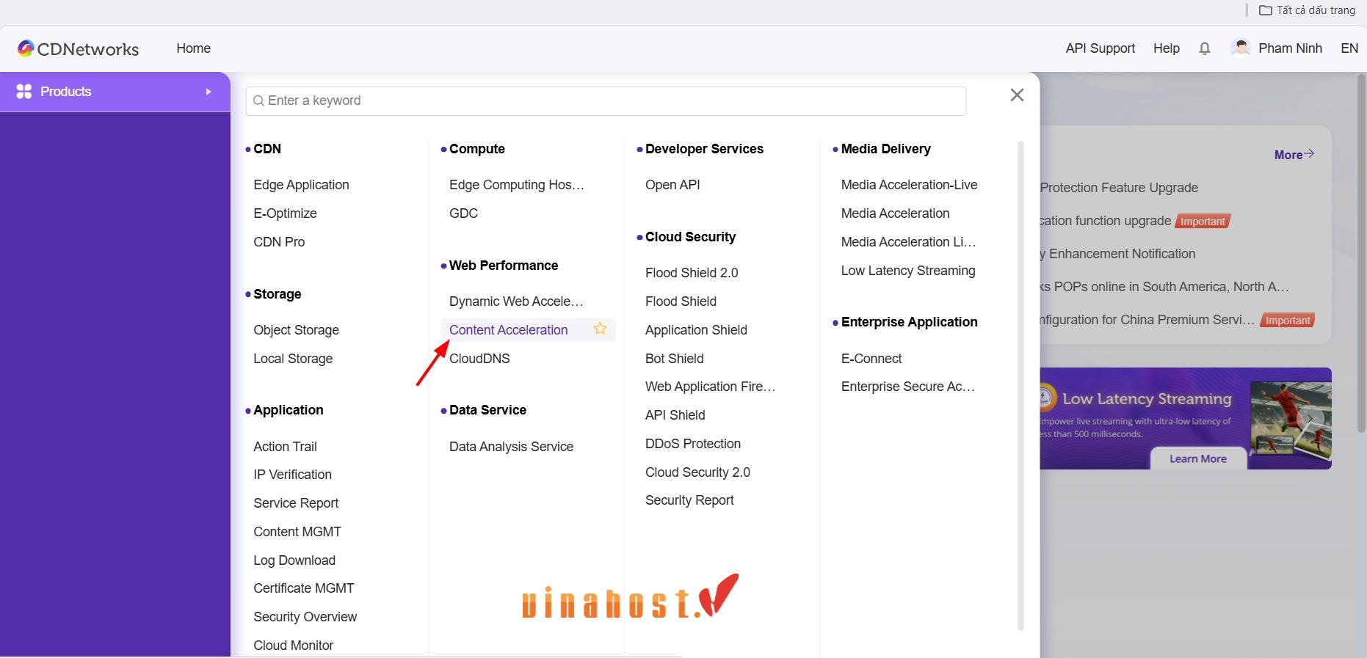
Task: Open Service Report under Application
Action: pyautogui.click(x=296, y=503)
